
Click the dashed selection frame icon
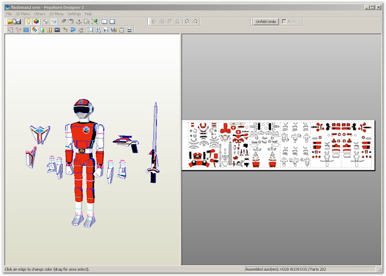(x=90, y=30)
